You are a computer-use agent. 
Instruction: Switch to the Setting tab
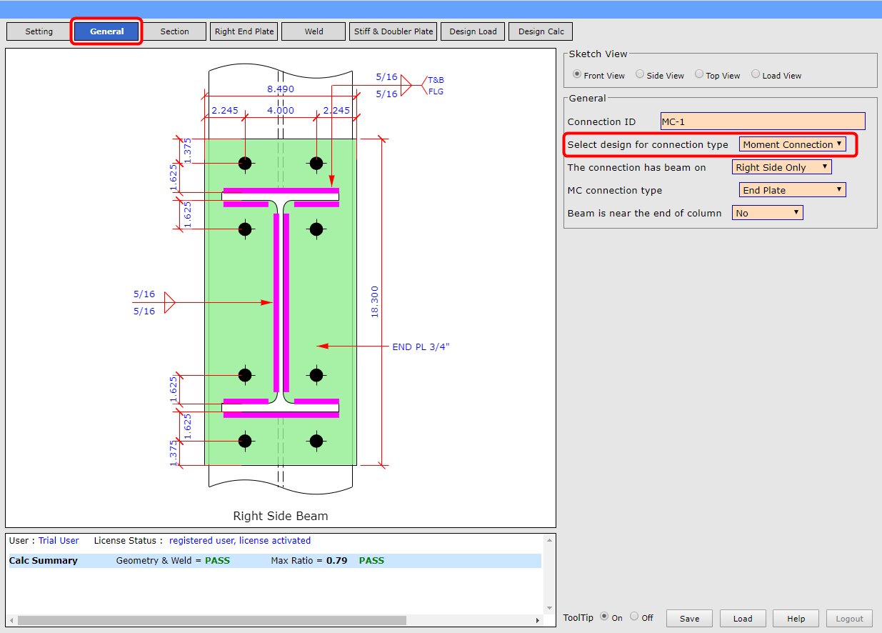pos(39,31)
